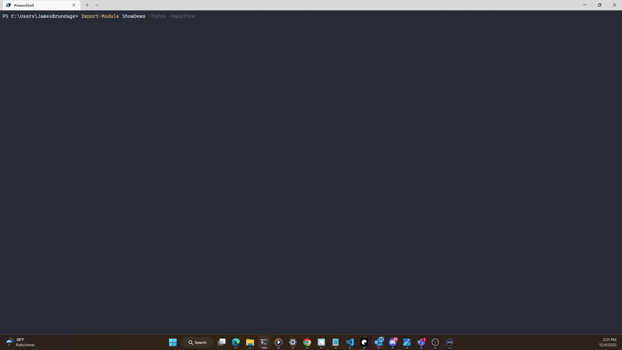The height and width of the screenshot is (350, 622).
Task: Expand terminal tab dropdown arrow
Action: tap(96, 5)
